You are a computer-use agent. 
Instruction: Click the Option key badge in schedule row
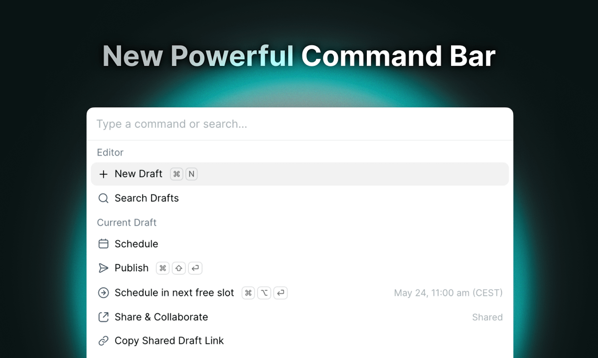pyautogui.click(x=264, y=293)
